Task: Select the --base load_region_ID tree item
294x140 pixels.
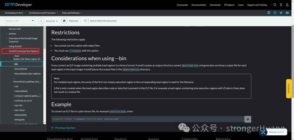Action: [27, 57]
